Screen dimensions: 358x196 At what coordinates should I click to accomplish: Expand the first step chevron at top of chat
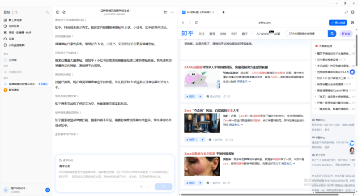[x=85, y=20]
